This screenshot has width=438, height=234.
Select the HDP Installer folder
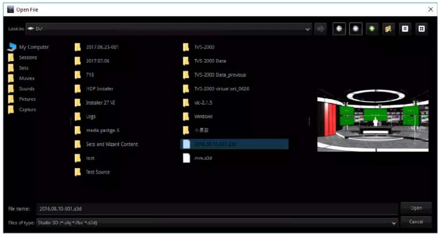(x=94, y=88)
